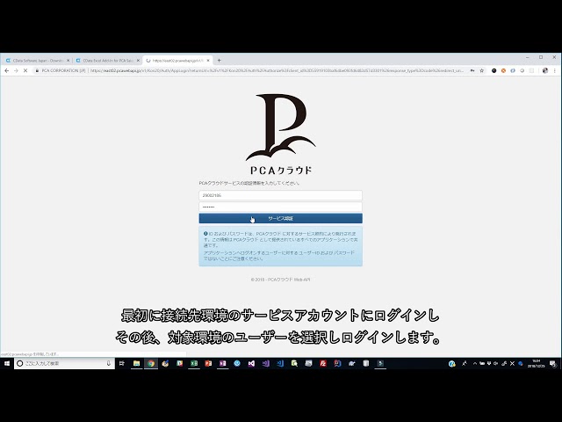Click the browser Back arrow

(x=6, y=70)
